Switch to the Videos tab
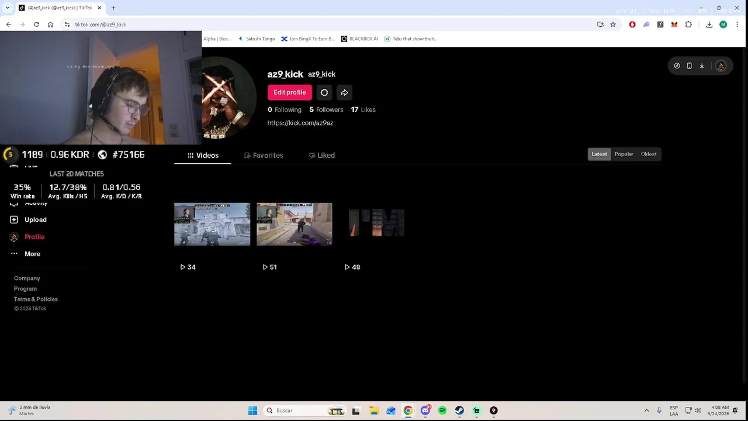The width and height of the screenshot is (748, 421). coord(203,155)
